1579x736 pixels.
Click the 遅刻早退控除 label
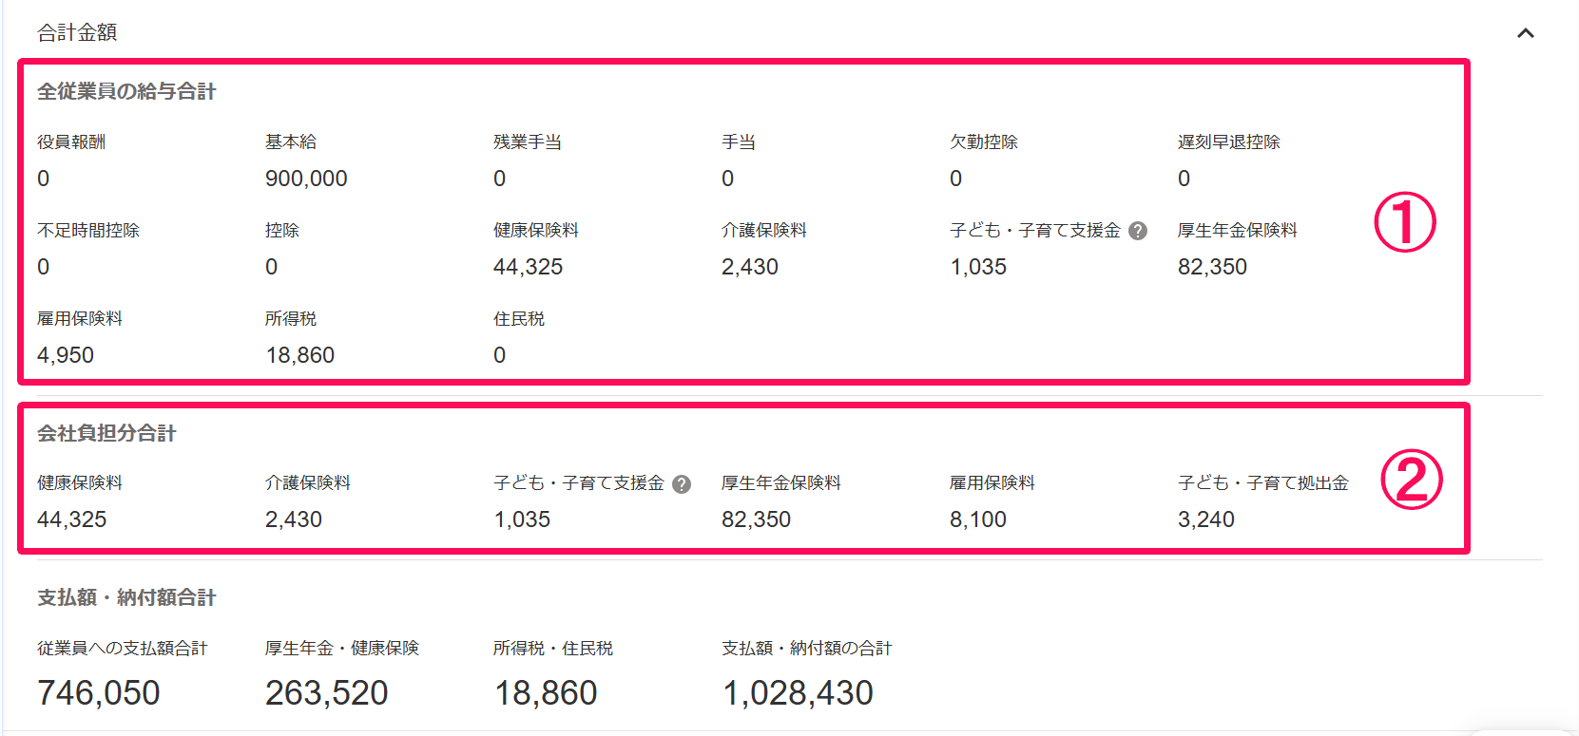point(1229,142)
